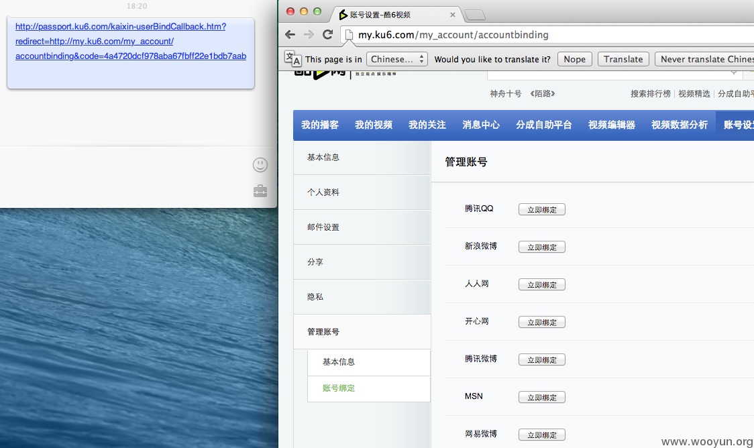Select 基本信息 sub-item under 管理账号
The width and height of the screenshot is (754, 448).
(369, 362)
